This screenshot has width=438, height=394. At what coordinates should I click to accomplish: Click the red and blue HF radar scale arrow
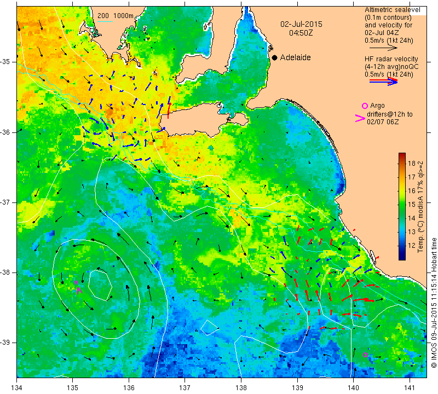point(384,81)
